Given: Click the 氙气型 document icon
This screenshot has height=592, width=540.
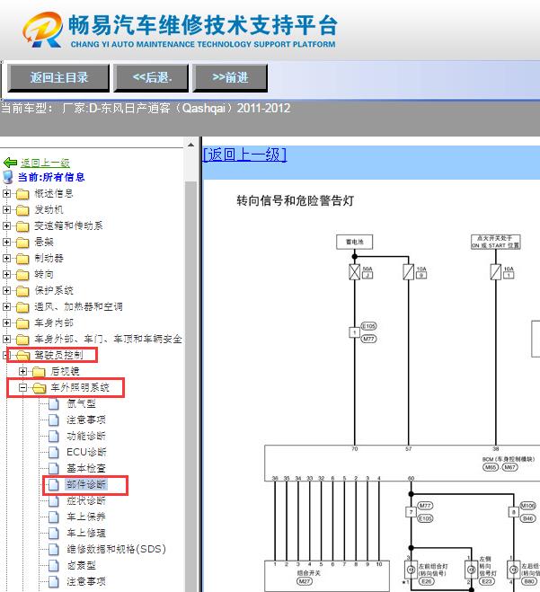Looking at the screenshot, I should click(54, 404).
